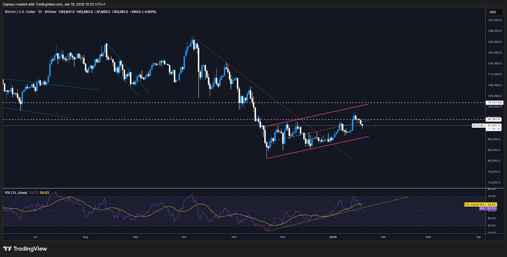Click the 2026 label on time axis
The width and height of the screenshot is (507, 257).
pyautogui.click(x=333, y=237)
